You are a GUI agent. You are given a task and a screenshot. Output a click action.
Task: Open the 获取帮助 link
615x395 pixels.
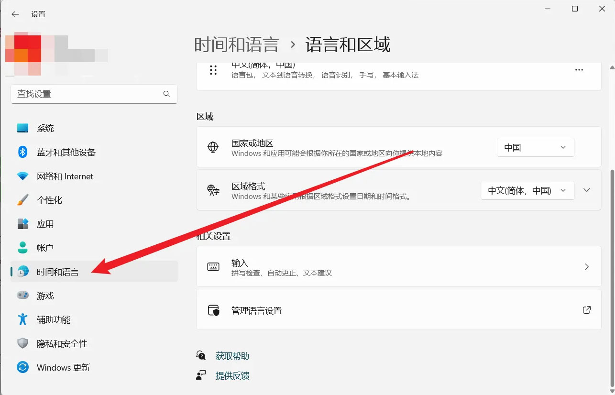coord(232,356)
